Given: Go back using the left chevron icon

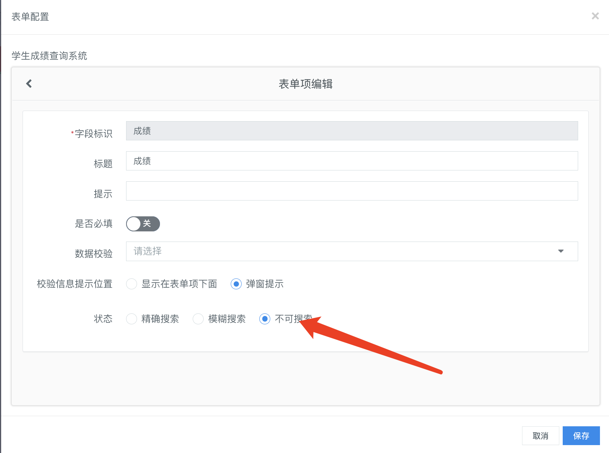Looking at the screenshot, I should click(x=29, y=84).
